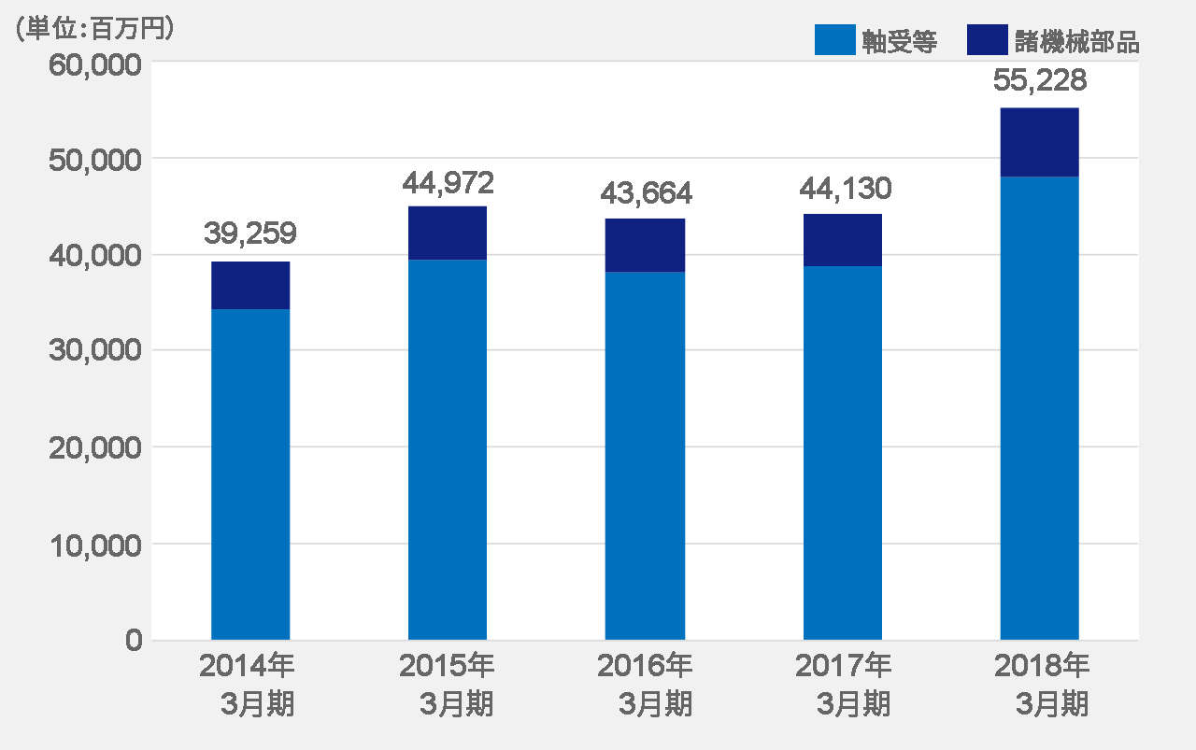Select the 2018年3月期 dark navy bar segment

pos(1040,142)
